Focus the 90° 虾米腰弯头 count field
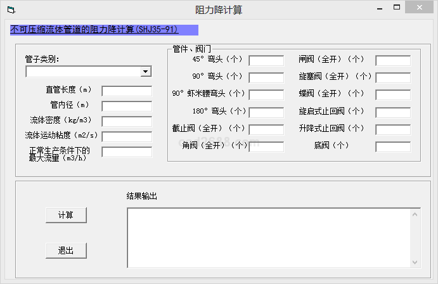The height and width of the screenshot is (284, 438). 266,95
